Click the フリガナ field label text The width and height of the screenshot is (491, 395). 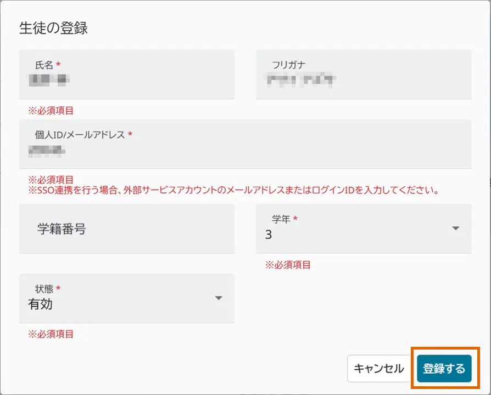pos(289,65)
